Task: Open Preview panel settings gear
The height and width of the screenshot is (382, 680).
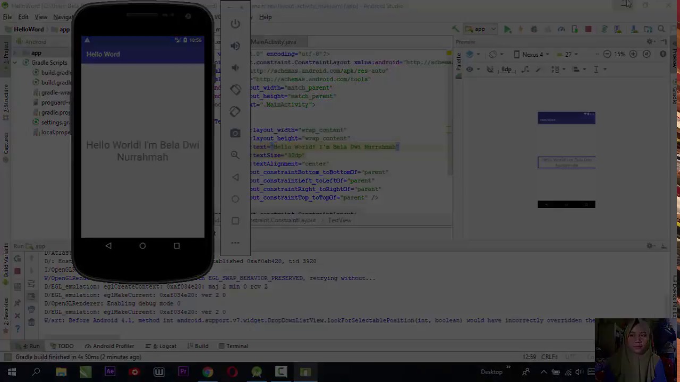Action: coord(650,42)
